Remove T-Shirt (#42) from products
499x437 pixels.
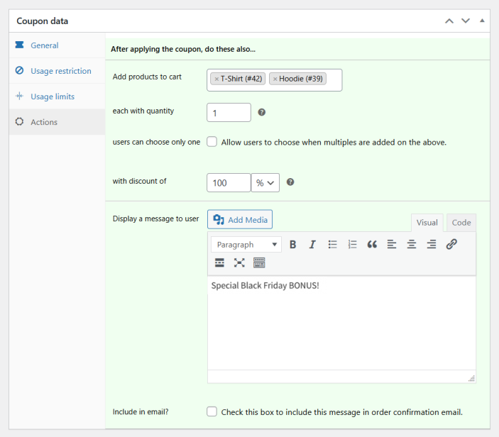click(x=216, y=79)
